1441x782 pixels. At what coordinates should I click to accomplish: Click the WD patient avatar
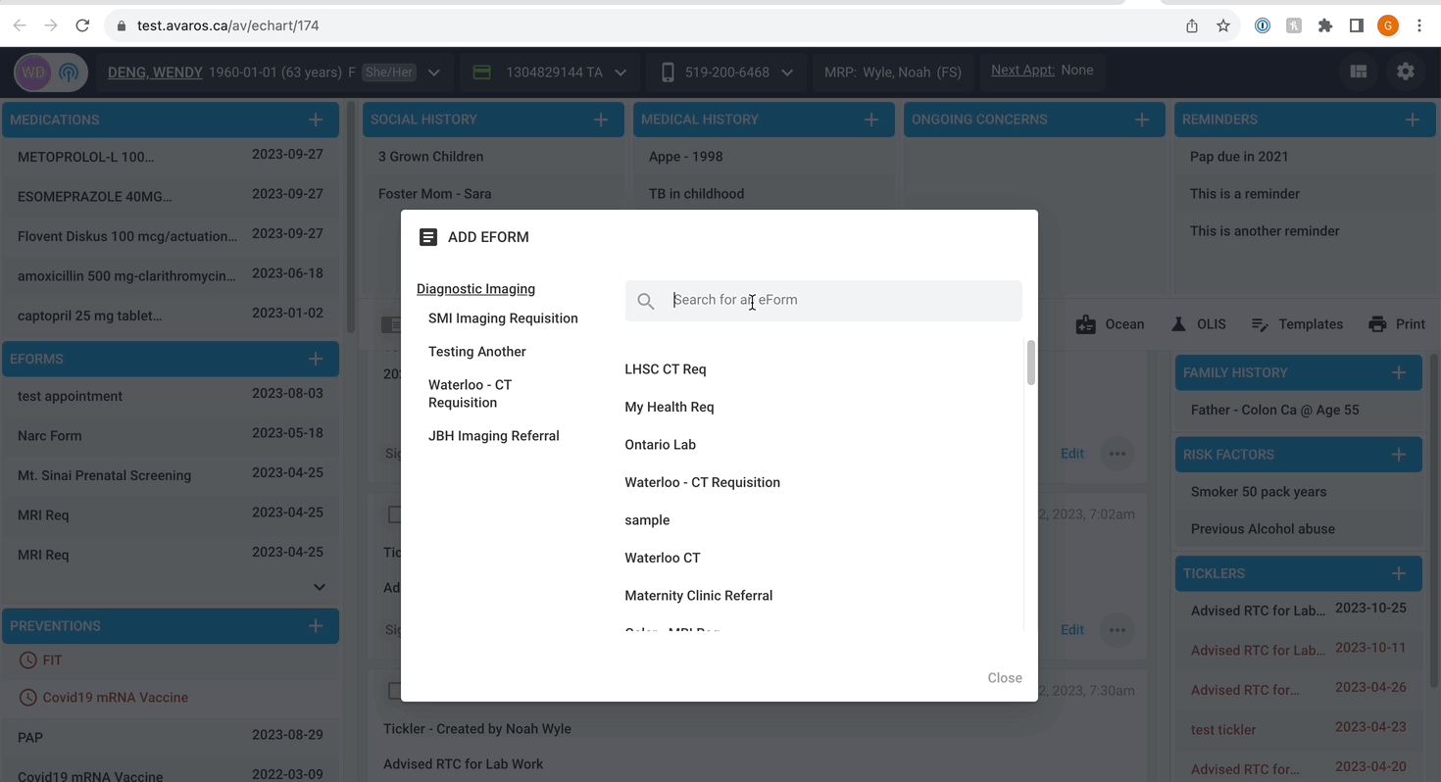click(x=33, y=72)
